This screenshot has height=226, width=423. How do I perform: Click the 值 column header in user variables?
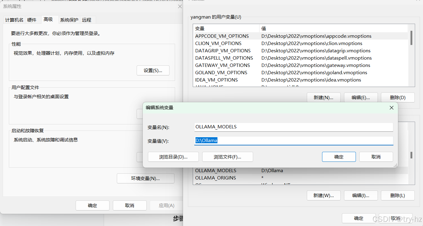tap(334, 29)
